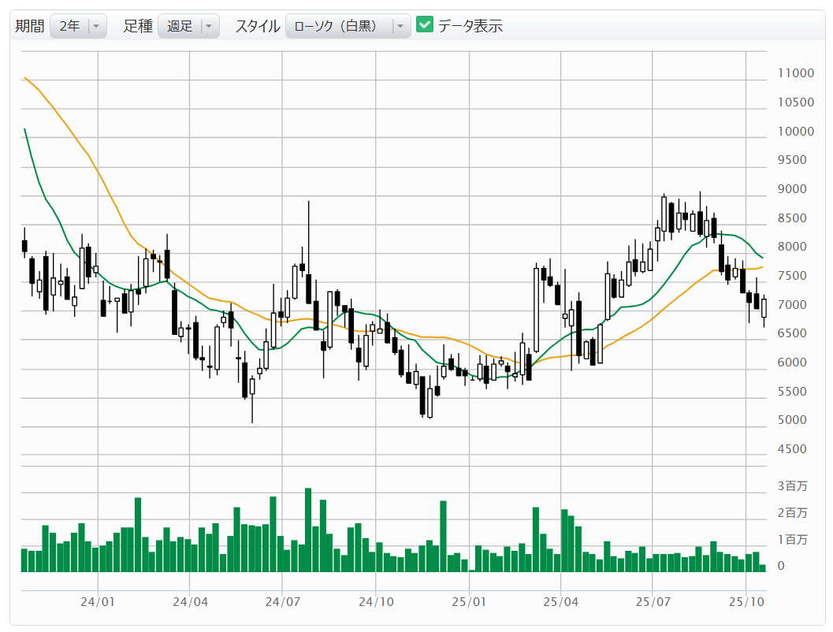Click the orange moving average line's top-left start
This screenshot has width=833, height=632.
26,78
